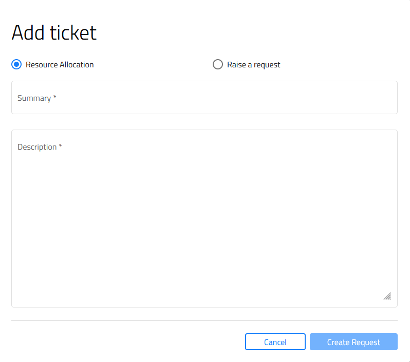The image size is (410, 362).
Task: Click the blue dot of the selected radio
Action: click(16, 64)
